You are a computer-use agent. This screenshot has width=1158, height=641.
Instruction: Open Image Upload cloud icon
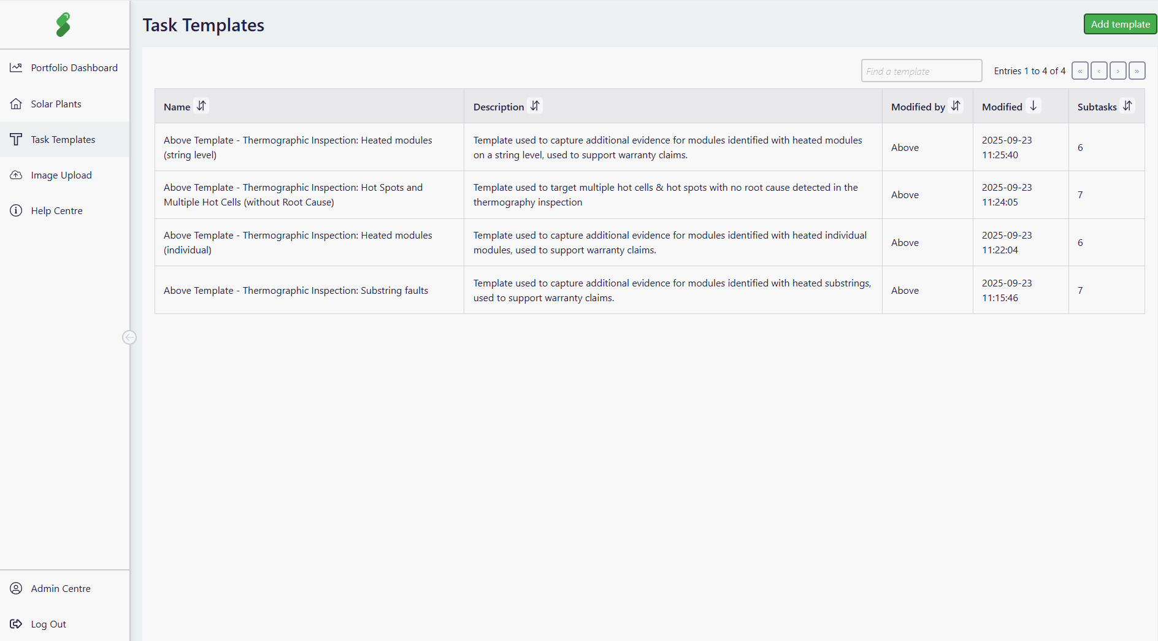tap(16, 175)
